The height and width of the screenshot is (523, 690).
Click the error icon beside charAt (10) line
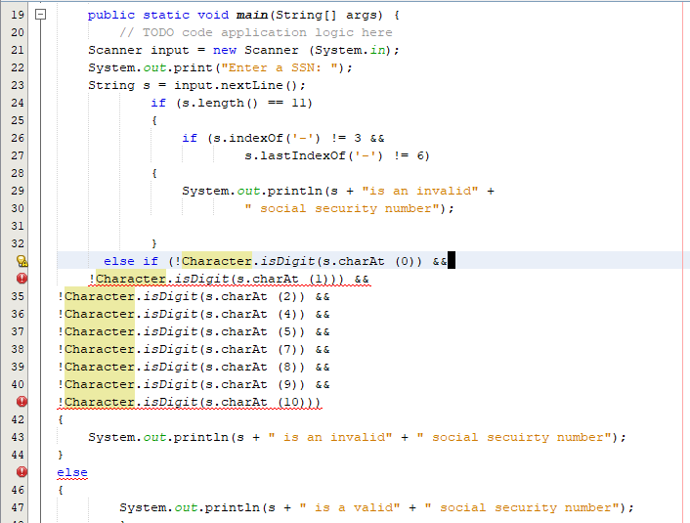(x=22, y=402)
